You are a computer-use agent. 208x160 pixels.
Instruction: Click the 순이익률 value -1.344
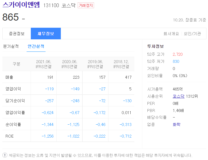[x=48, y=125]
